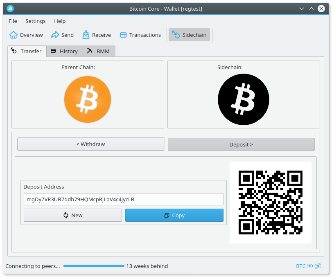
Task: Click the black Sidechain Bitcoin logo
Action: click(x=244, y=99)
